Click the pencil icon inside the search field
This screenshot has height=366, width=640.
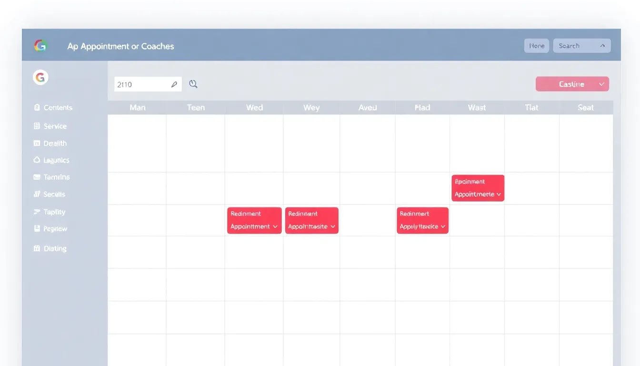point(175,83)
